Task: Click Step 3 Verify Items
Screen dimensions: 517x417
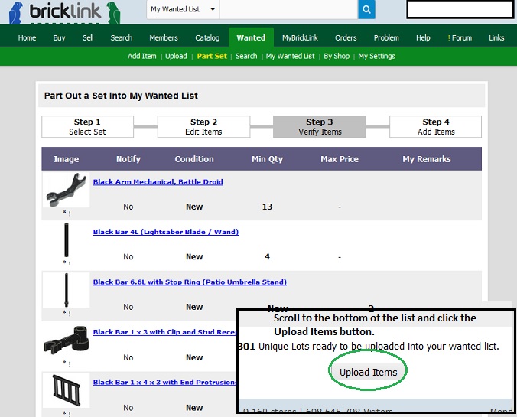Action: pyautogui.click(x=320, y=127)
